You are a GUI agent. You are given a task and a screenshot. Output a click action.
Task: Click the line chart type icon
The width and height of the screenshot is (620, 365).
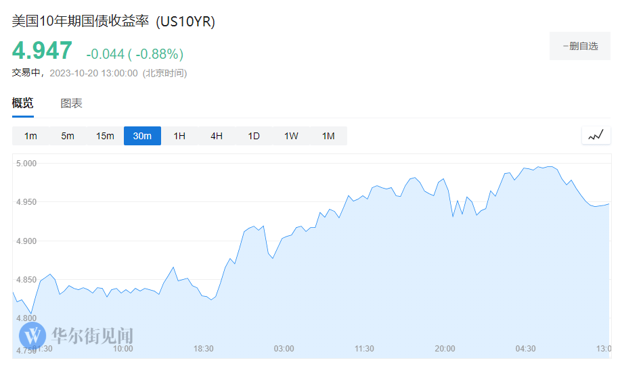596,135
